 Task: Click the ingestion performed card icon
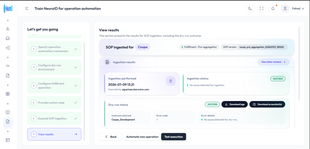click(x=170, y=81)
